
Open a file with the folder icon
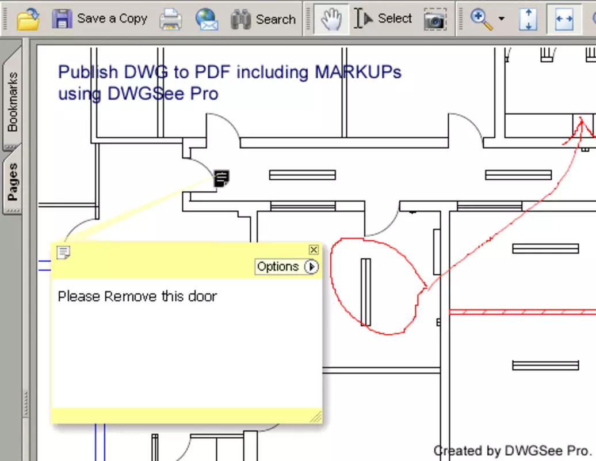click(x=28, y=19)
